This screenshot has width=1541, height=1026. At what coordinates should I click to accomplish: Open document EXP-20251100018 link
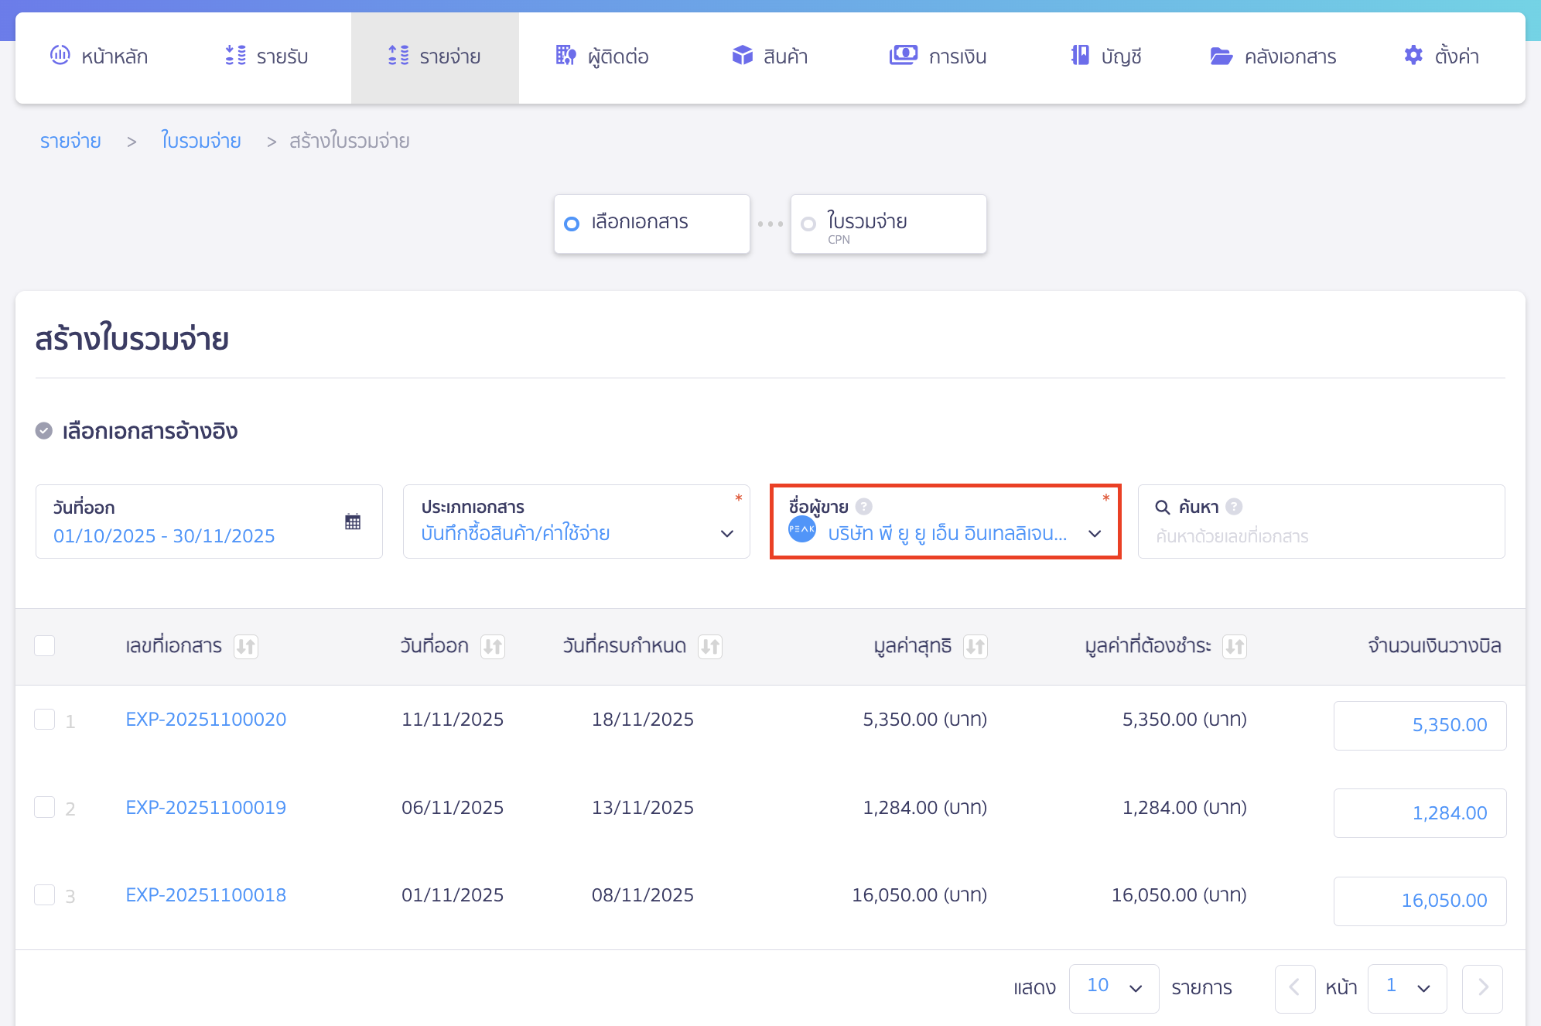206,894
